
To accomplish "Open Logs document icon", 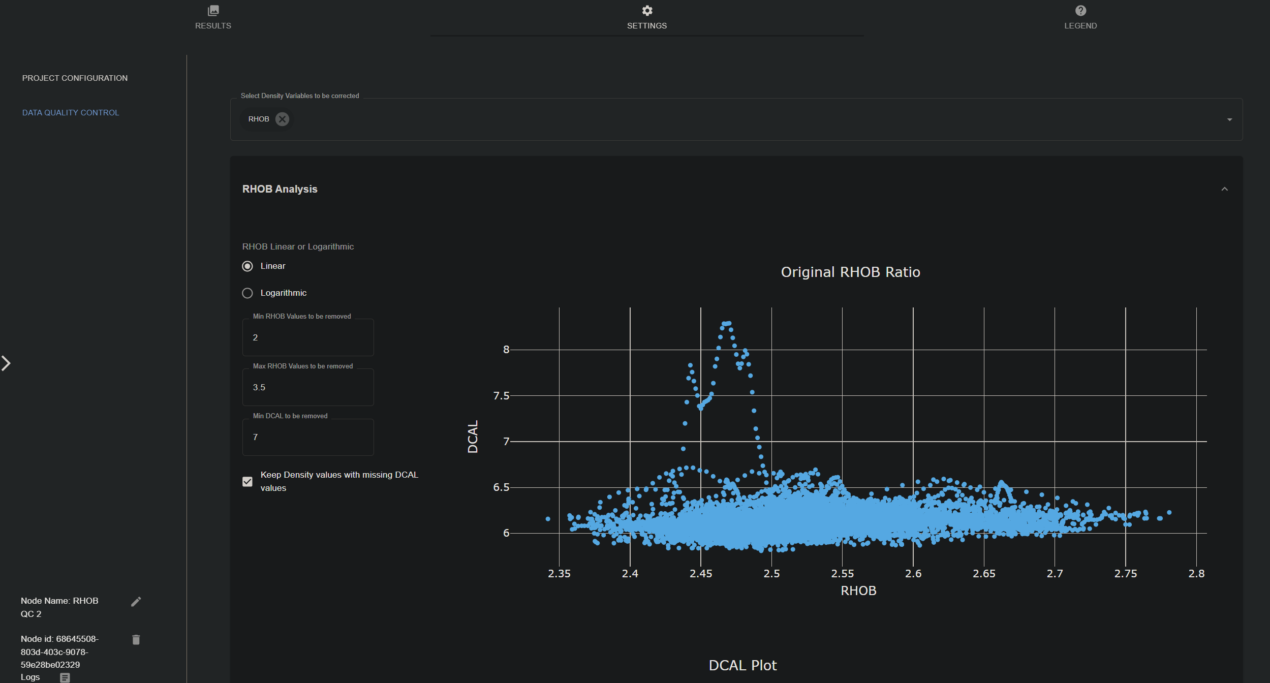I will tap(65, 677).
